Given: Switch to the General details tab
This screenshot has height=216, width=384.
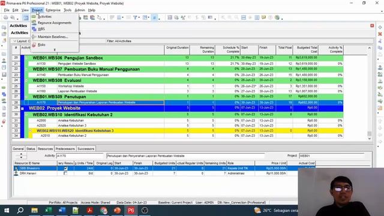Looking at the screenshot, I should (18, 149).
